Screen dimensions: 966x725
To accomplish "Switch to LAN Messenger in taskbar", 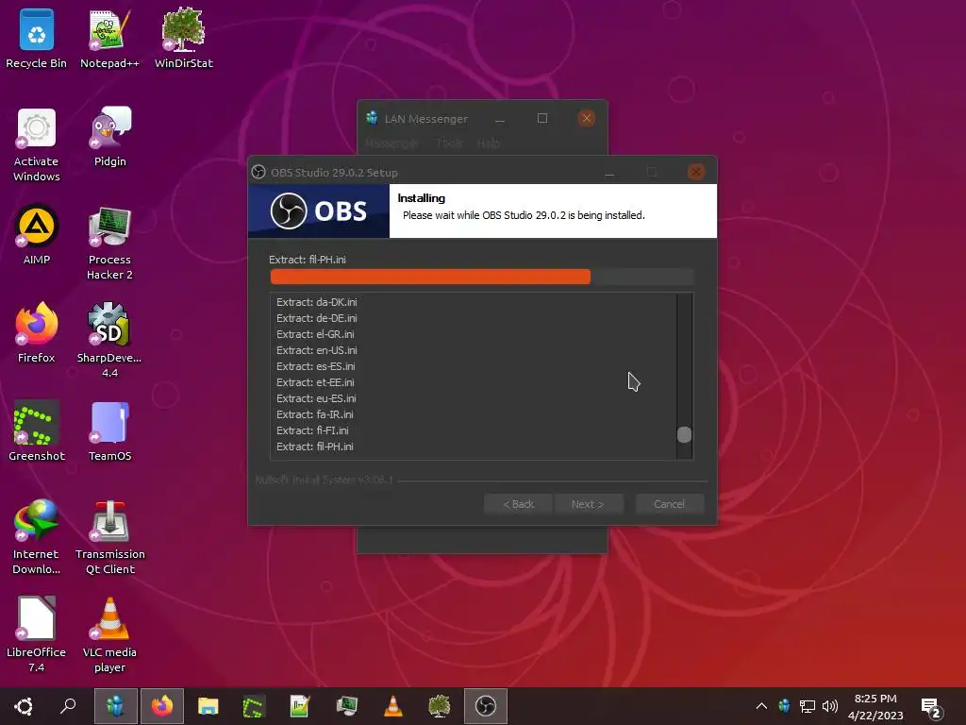I will point(116,706).
